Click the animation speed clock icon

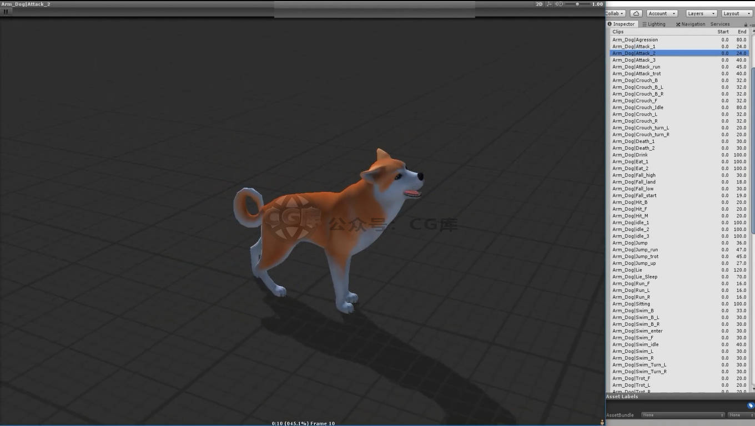pyautogui.click(x=562, y=4)
